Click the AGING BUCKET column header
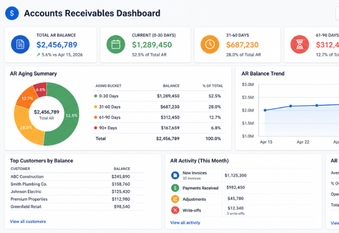Image resolution: width=339 pixels, height=233 pixels. [x=108, y=86]
